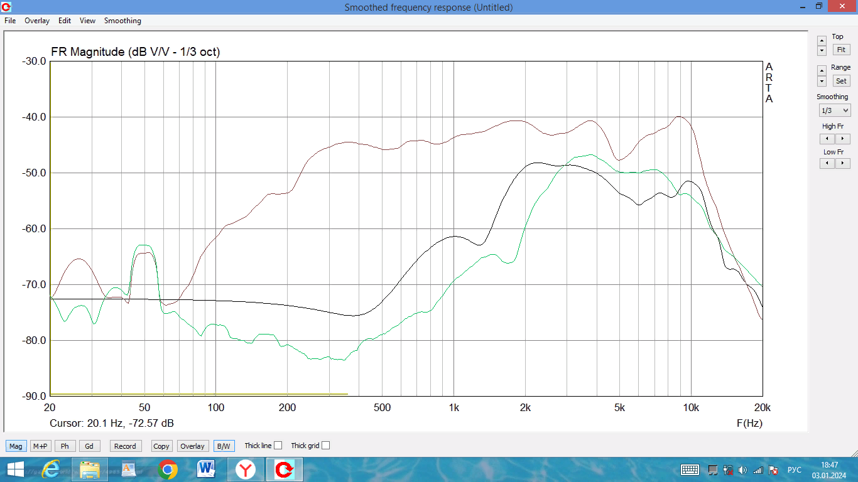Image resolution: width=858 pixels, height=482 pixels.
Task: Click the display device tray icon
Action: 713,469
